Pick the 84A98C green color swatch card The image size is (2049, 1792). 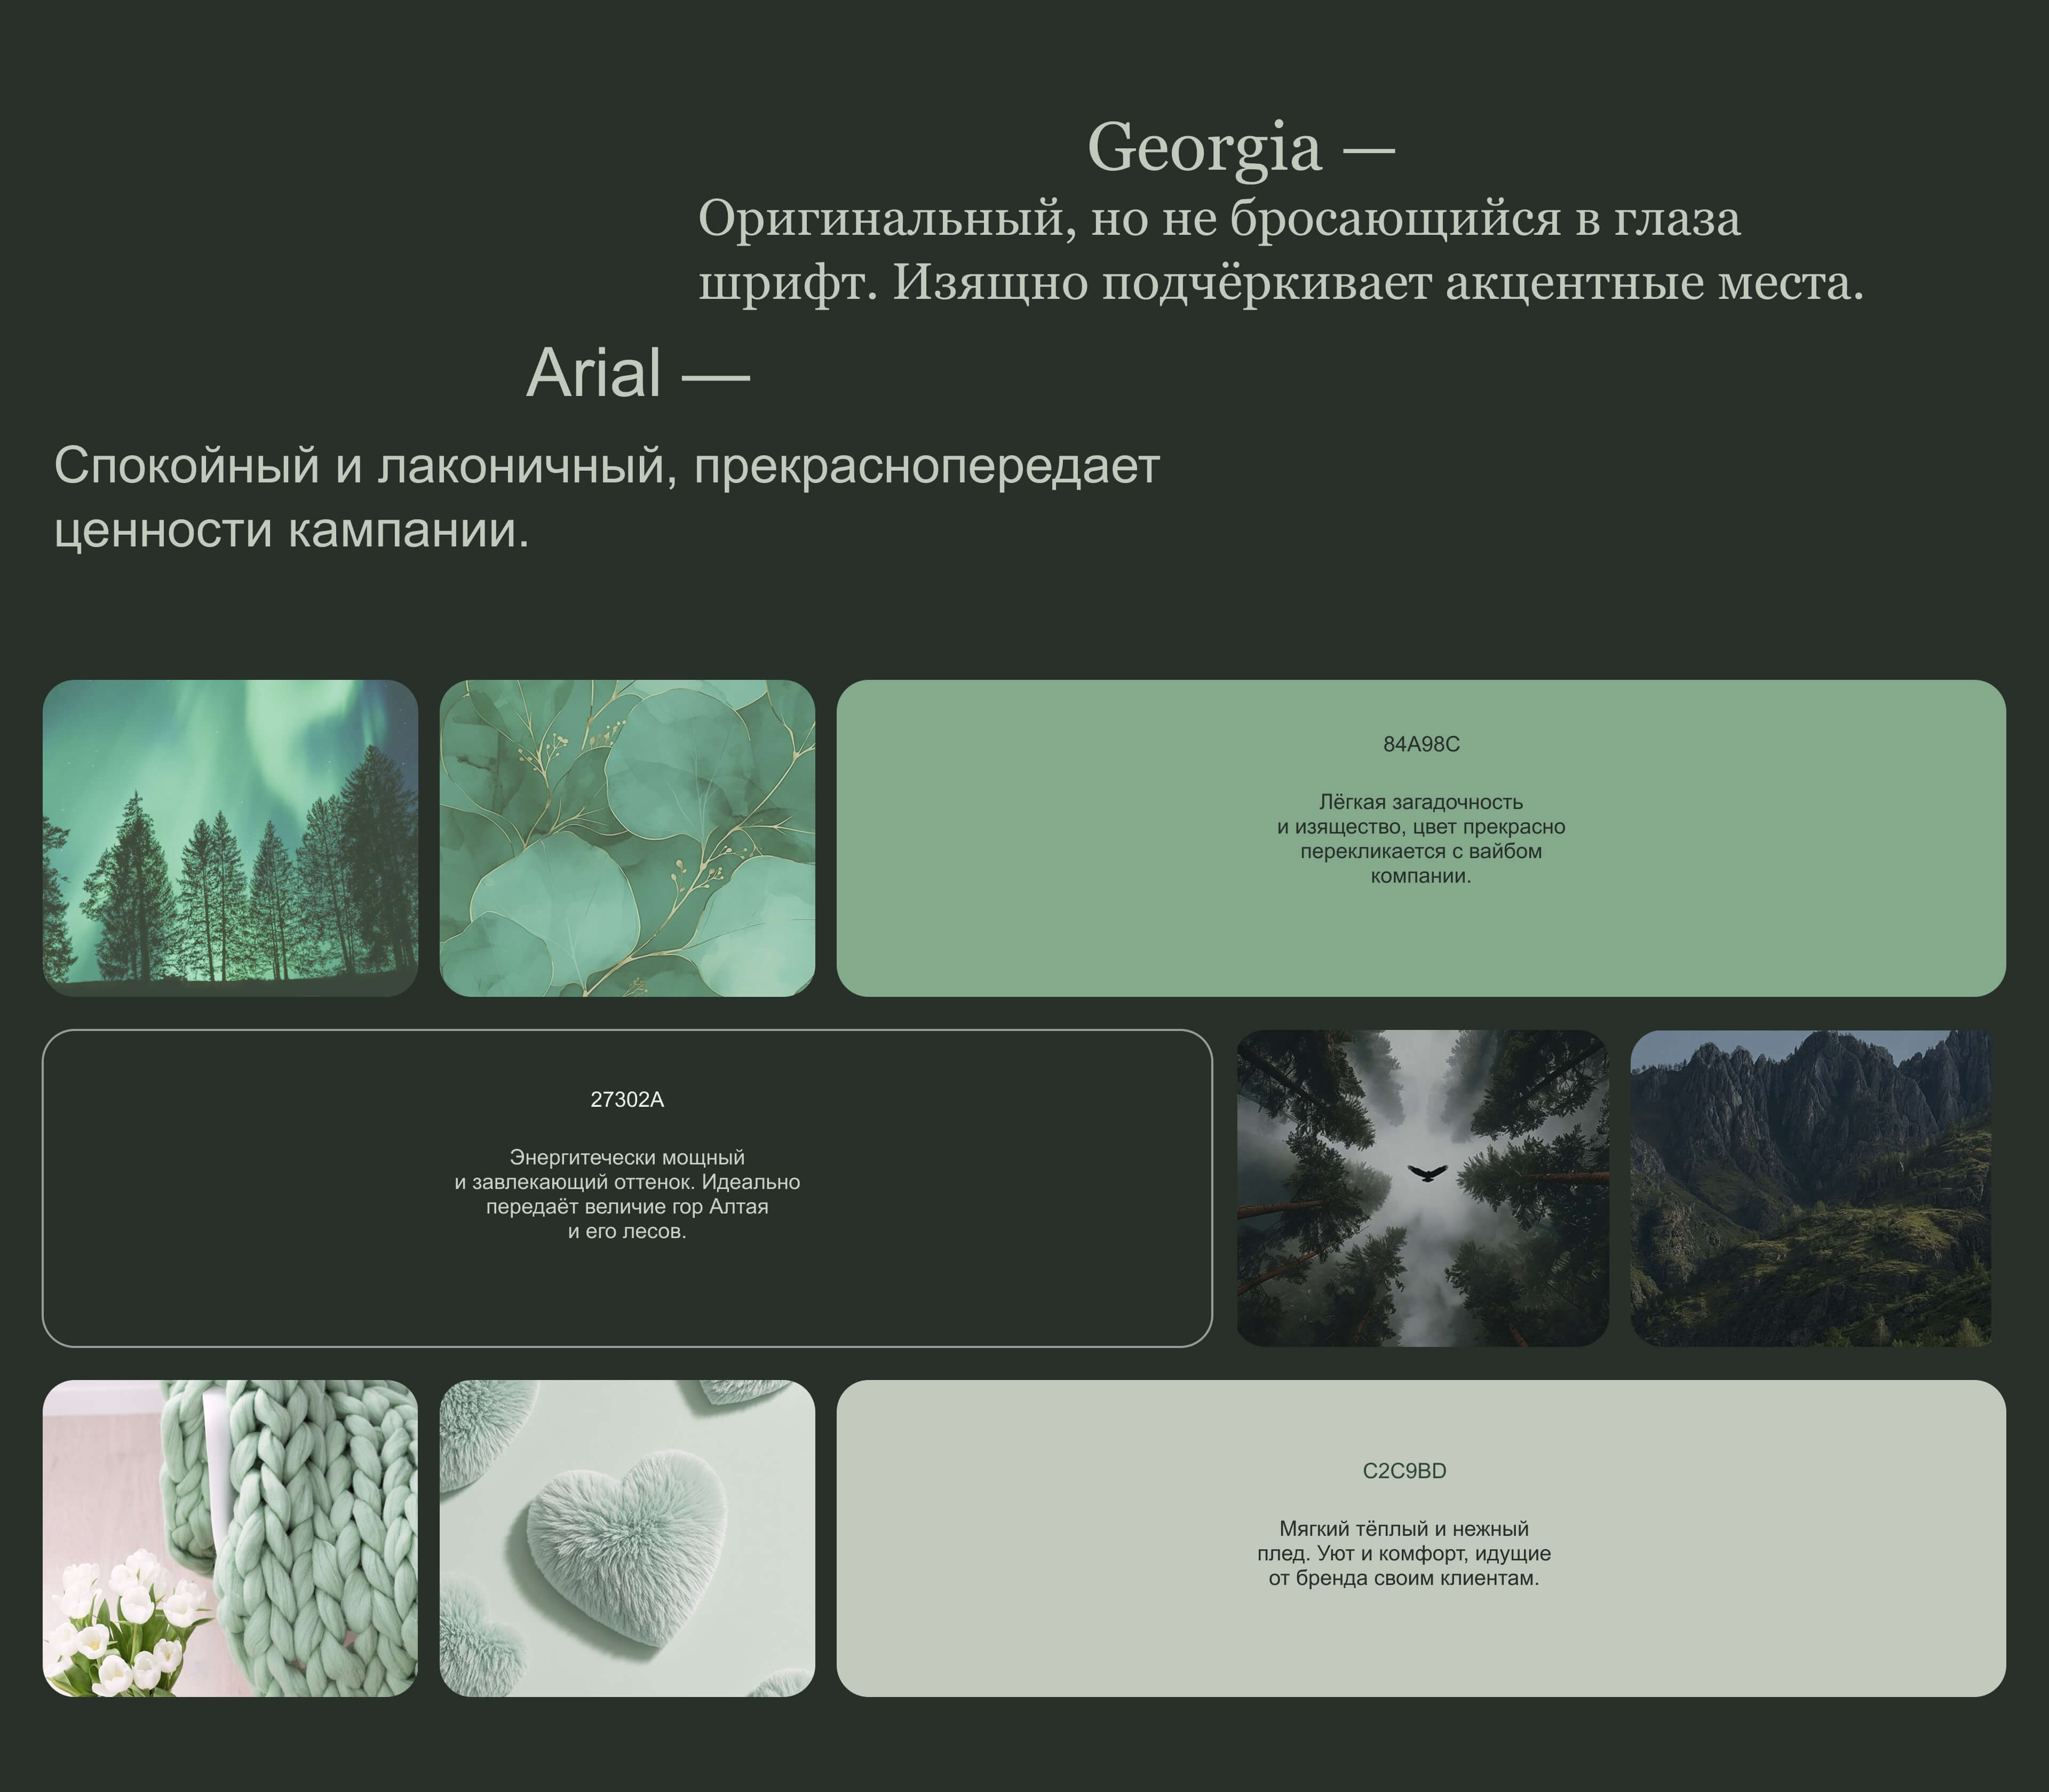(1421, 838)
